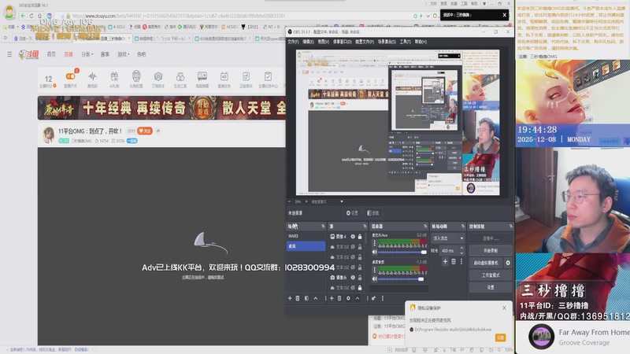Delete selected scene with trash icon
630x354 pixels.
(298, 298)
